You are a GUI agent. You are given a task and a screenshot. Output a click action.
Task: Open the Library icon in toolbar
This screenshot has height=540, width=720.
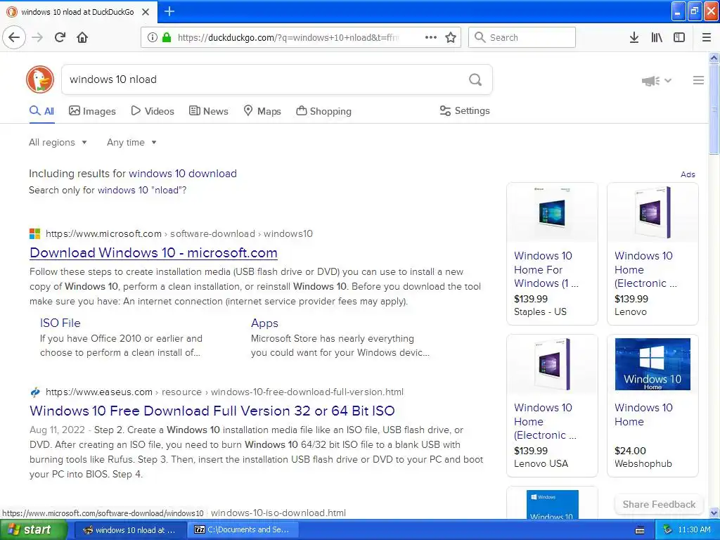tap(657, 37)
